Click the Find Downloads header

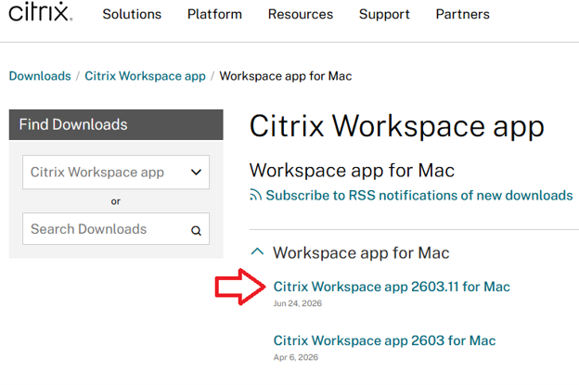click(x=116, y=124)
